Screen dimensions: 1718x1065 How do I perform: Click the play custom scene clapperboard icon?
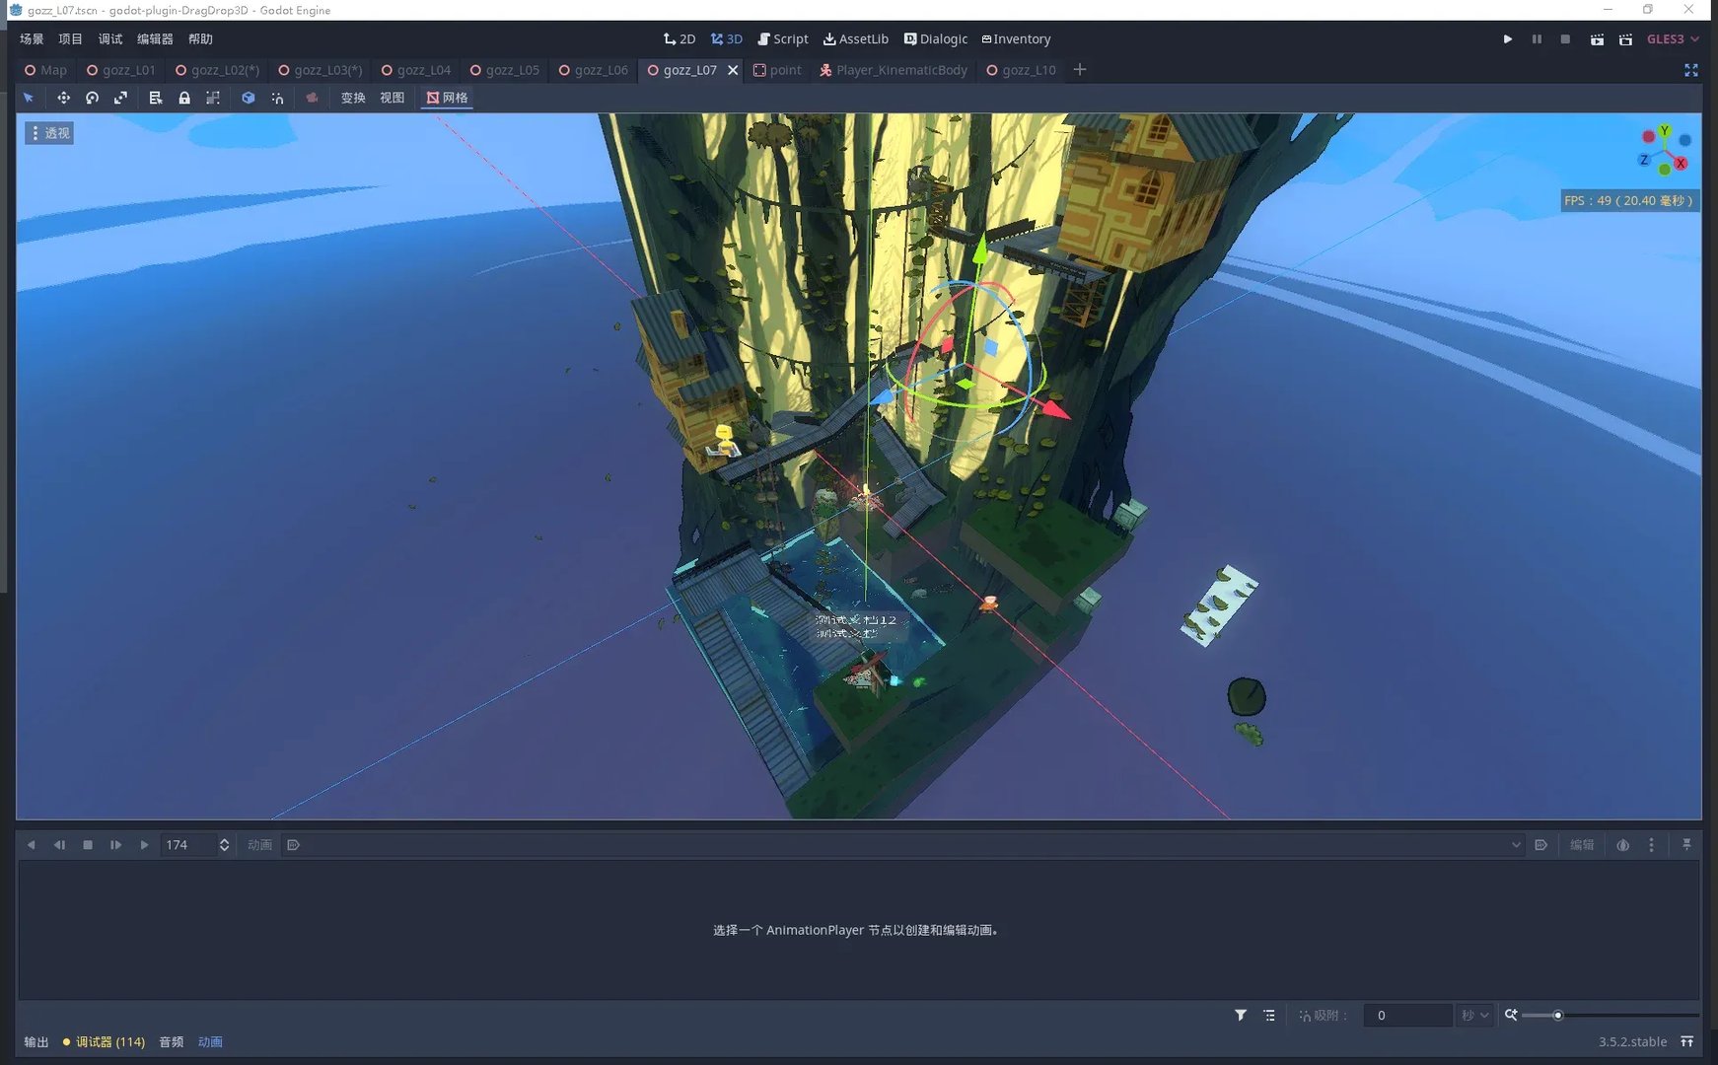click(x=1625, y=39)
